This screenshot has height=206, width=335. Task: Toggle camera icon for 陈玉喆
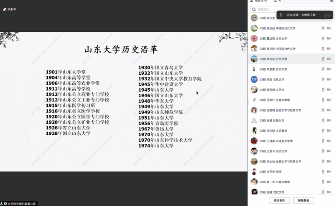(x=329, y=28)
